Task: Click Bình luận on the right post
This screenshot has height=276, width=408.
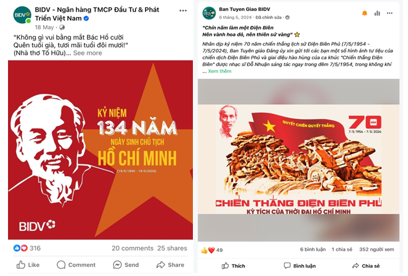Action: [x=300, y=266]
